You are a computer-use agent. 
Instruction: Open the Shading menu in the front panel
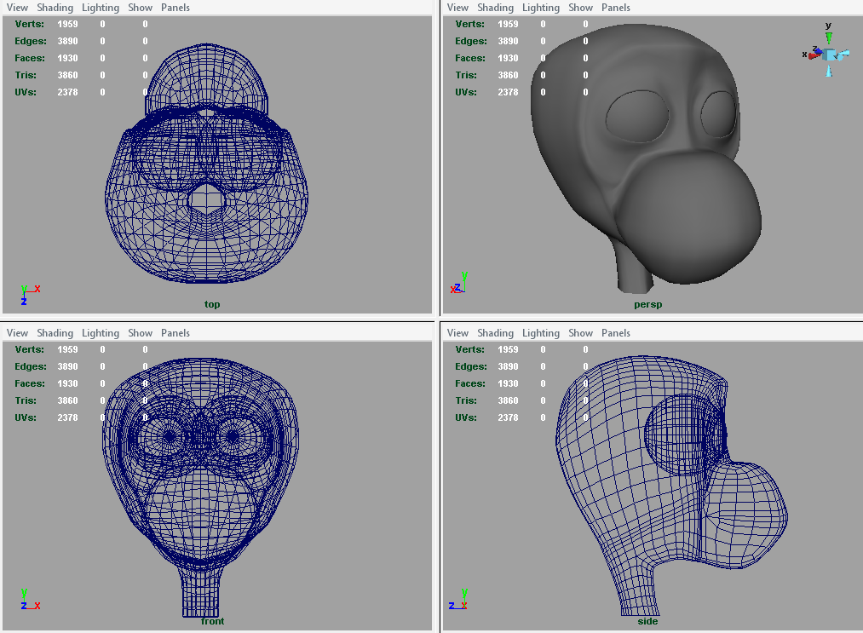click(x=55, y=333)
